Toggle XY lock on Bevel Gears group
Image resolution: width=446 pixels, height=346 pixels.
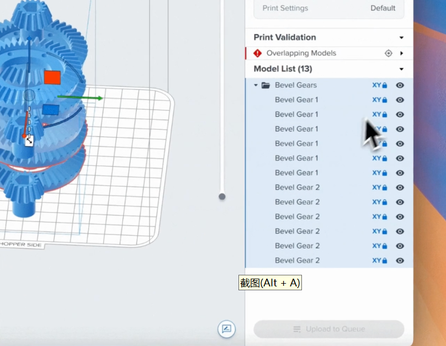pyautogui.click(x=380, y=86)
